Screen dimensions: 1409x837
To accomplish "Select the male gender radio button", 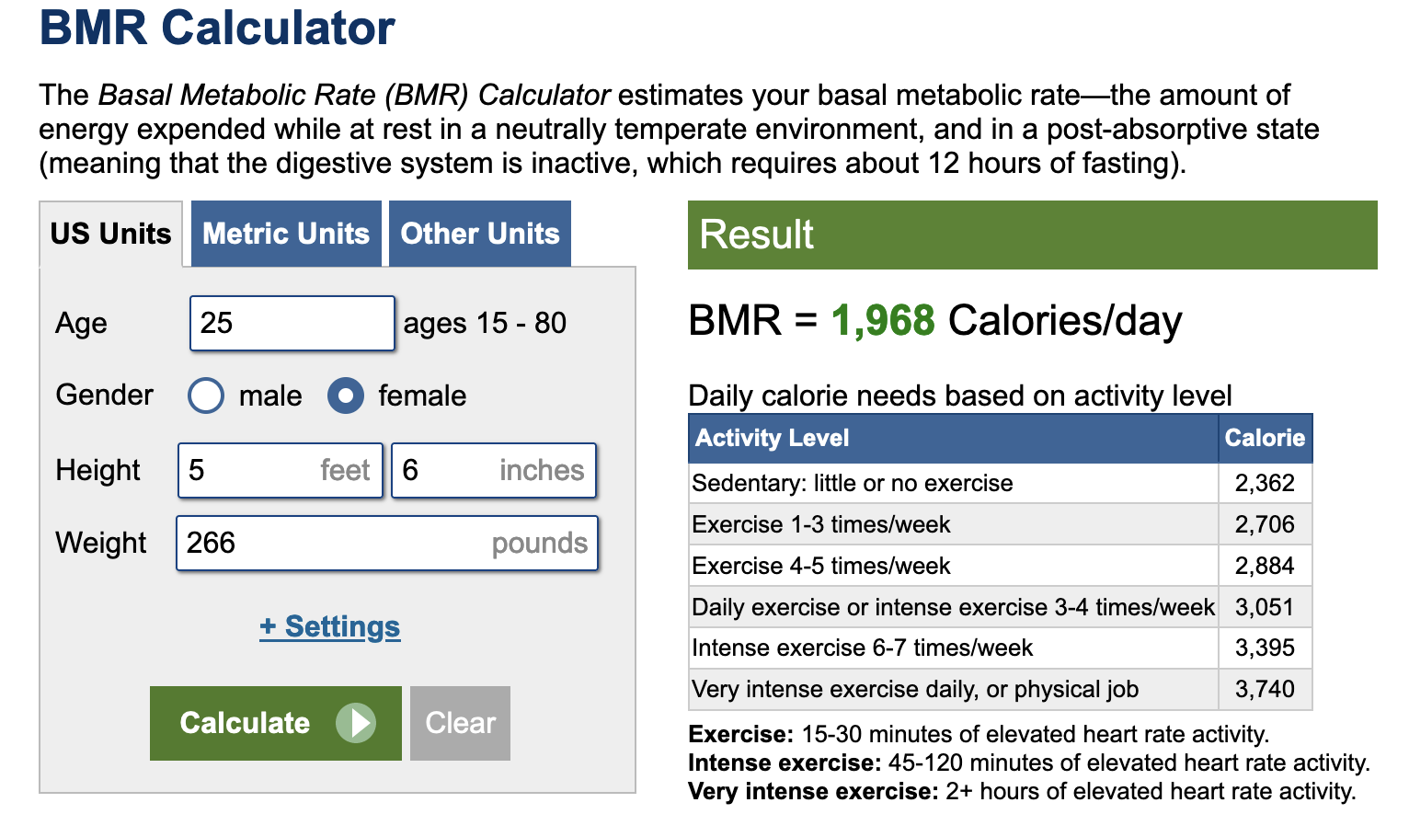I will (206, 396).
